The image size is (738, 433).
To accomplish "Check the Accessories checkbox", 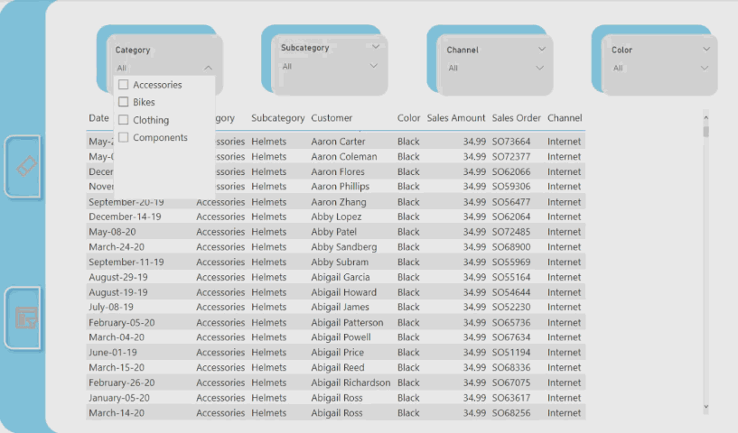I will pos(124,85).
